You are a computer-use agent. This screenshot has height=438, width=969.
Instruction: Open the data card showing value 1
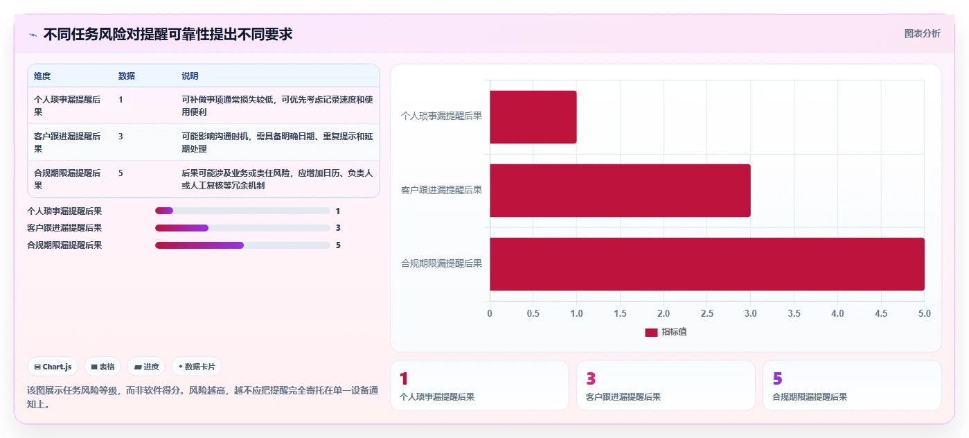coord(479,385)
